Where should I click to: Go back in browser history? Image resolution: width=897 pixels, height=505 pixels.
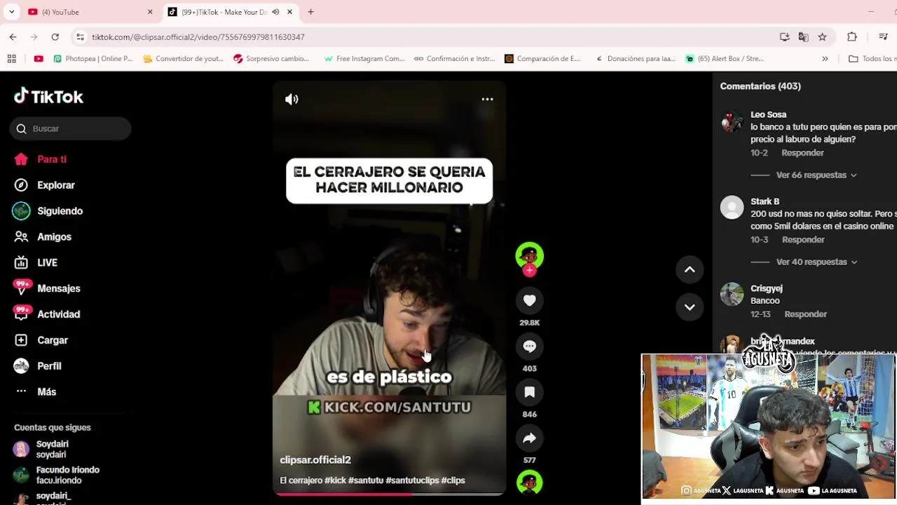(13, 36)
